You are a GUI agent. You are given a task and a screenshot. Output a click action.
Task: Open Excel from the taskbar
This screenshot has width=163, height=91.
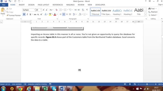tap(46, 89)
